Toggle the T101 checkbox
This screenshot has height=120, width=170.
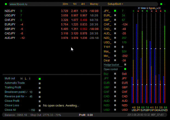point(115,47)
